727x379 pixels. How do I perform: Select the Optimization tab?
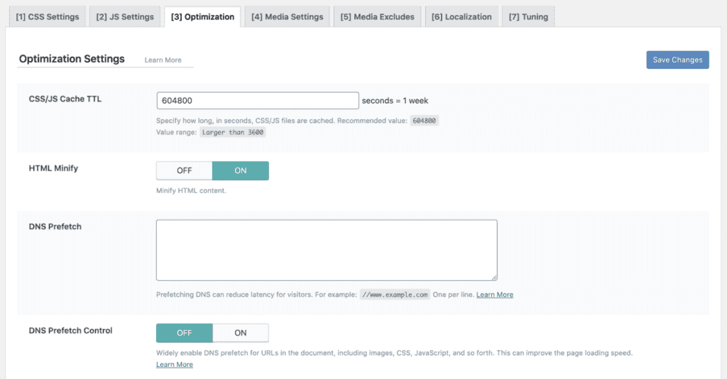[x=202, y=17]
